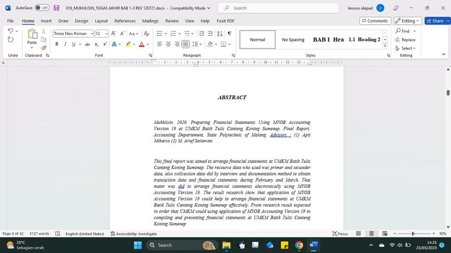Open the pen coming-soon features icon
The height and width of the screenshot is (253, 451).
click(396, 8)
